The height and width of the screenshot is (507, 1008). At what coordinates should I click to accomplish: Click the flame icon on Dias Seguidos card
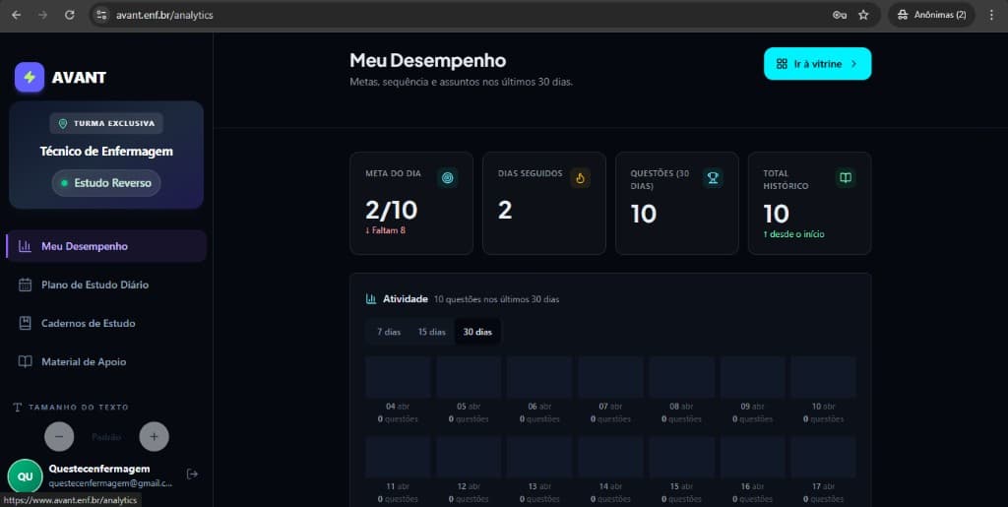pos(580,178)
